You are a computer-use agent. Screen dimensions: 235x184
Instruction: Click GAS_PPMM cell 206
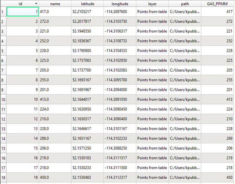coord(217,148)
